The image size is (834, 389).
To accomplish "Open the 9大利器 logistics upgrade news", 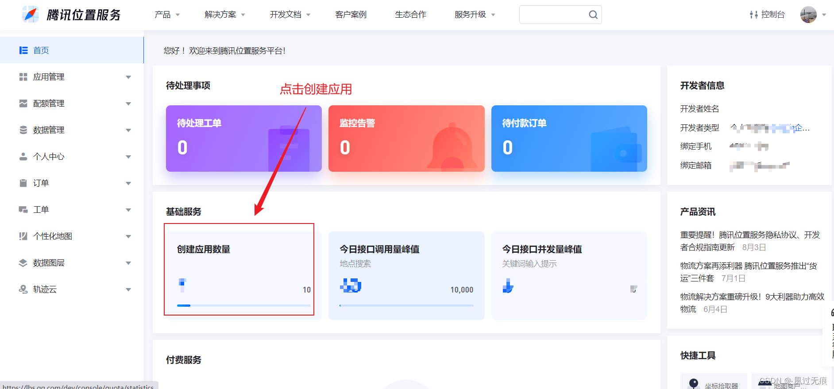I will tap(752, 303).
